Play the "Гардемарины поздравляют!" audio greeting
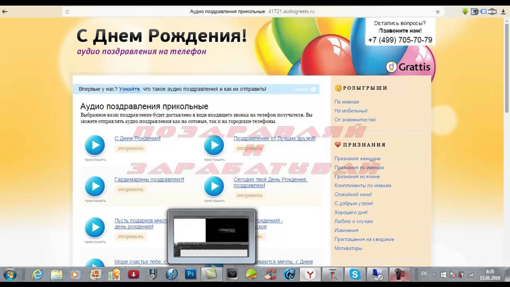 point(95,186)
